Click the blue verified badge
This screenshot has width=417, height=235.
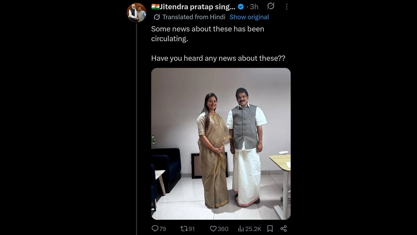click(240, 7)
